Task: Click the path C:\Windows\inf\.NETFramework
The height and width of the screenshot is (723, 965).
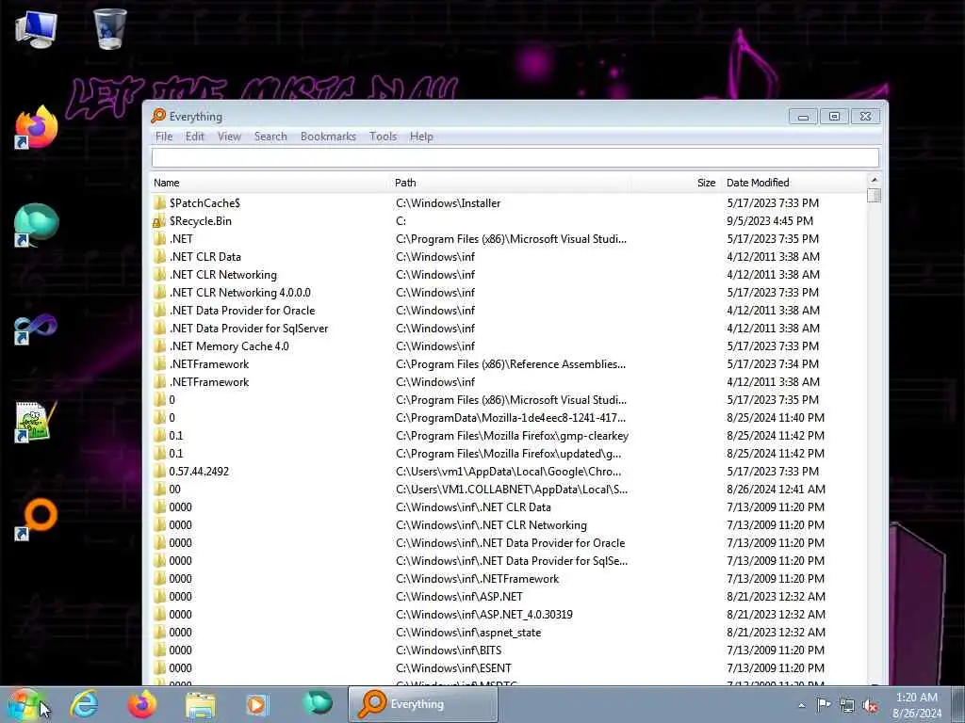Action: click(478, 579)
